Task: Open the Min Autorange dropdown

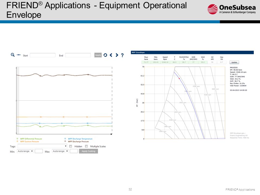Action: 25,151
